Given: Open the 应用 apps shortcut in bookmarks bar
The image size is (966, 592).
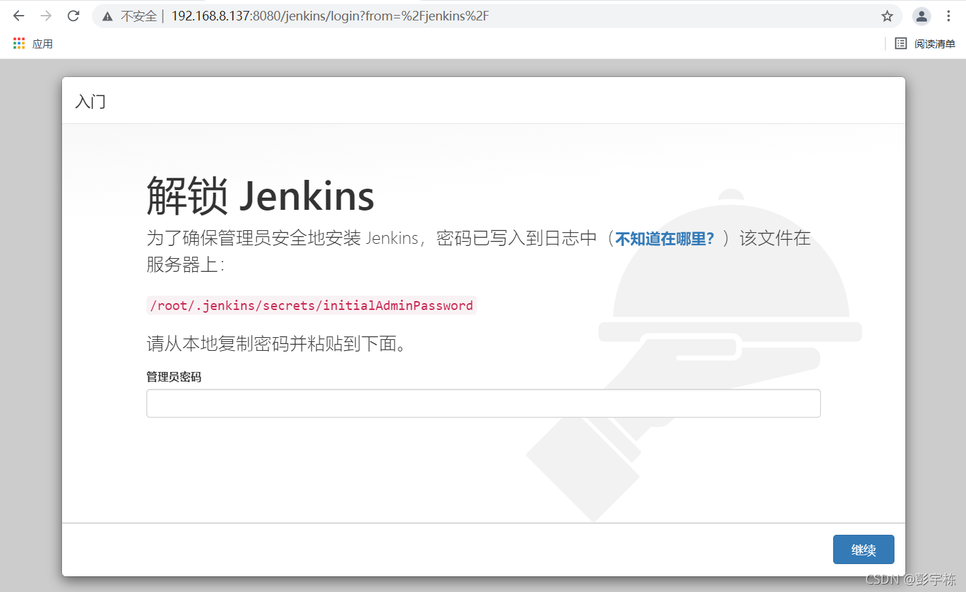Looking at the screenshot, I should (x=33, y=44).
